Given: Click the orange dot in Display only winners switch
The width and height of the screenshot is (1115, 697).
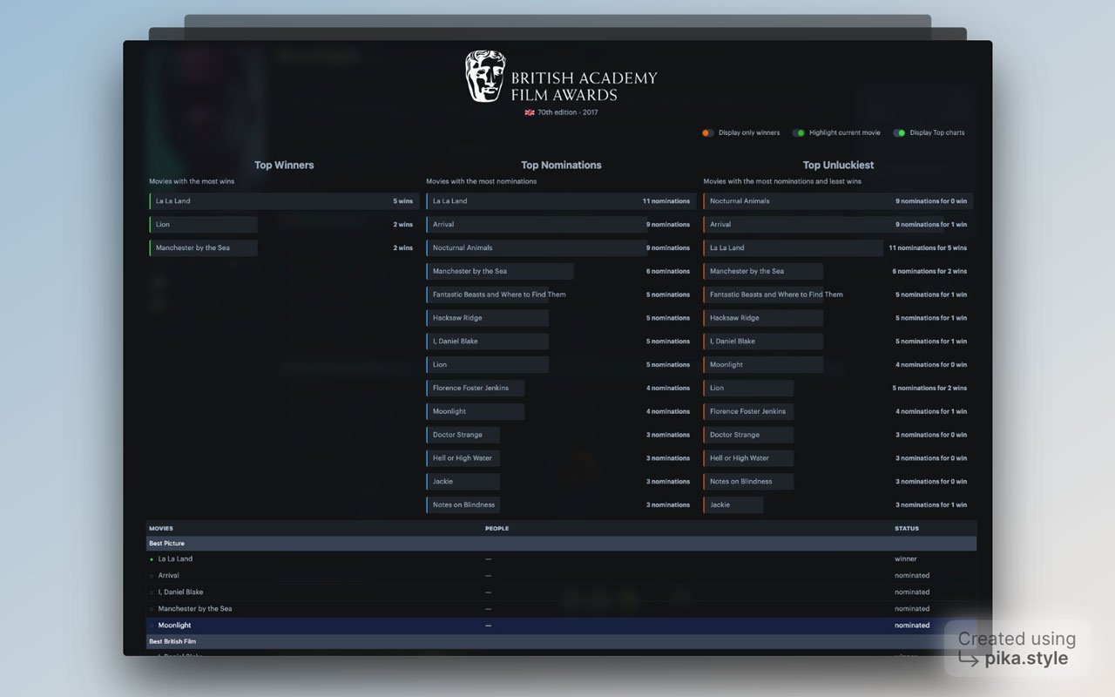Looking at the screenshot, I should (x=706, y=132).
